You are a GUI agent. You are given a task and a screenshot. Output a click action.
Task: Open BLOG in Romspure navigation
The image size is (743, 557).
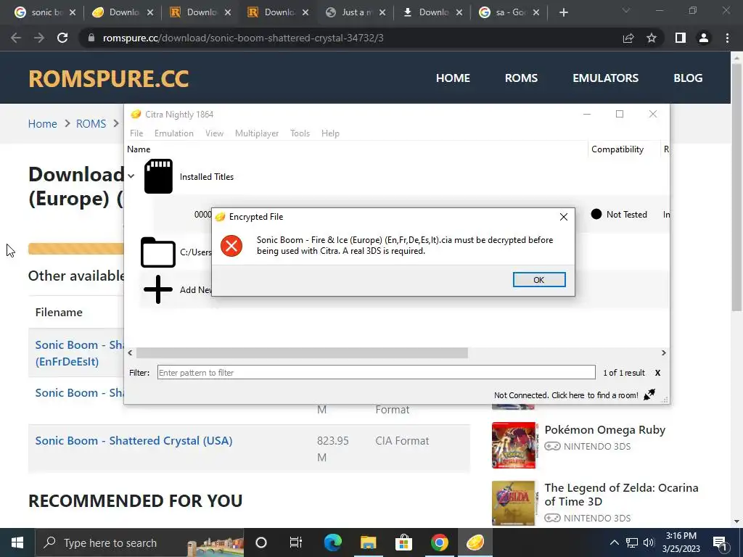click(688, 78)
